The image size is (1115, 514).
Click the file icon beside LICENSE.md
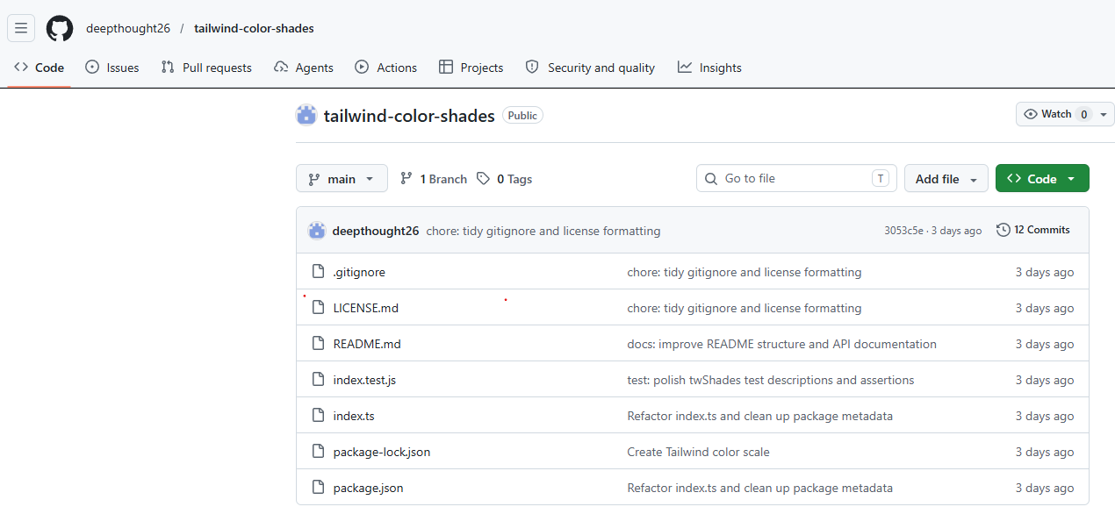[319, 308]
